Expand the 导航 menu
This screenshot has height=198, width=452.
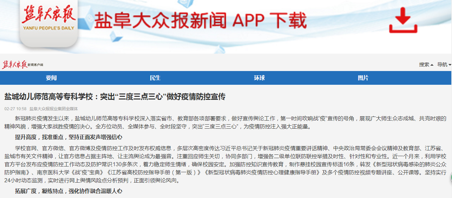(x=444, y=65)
